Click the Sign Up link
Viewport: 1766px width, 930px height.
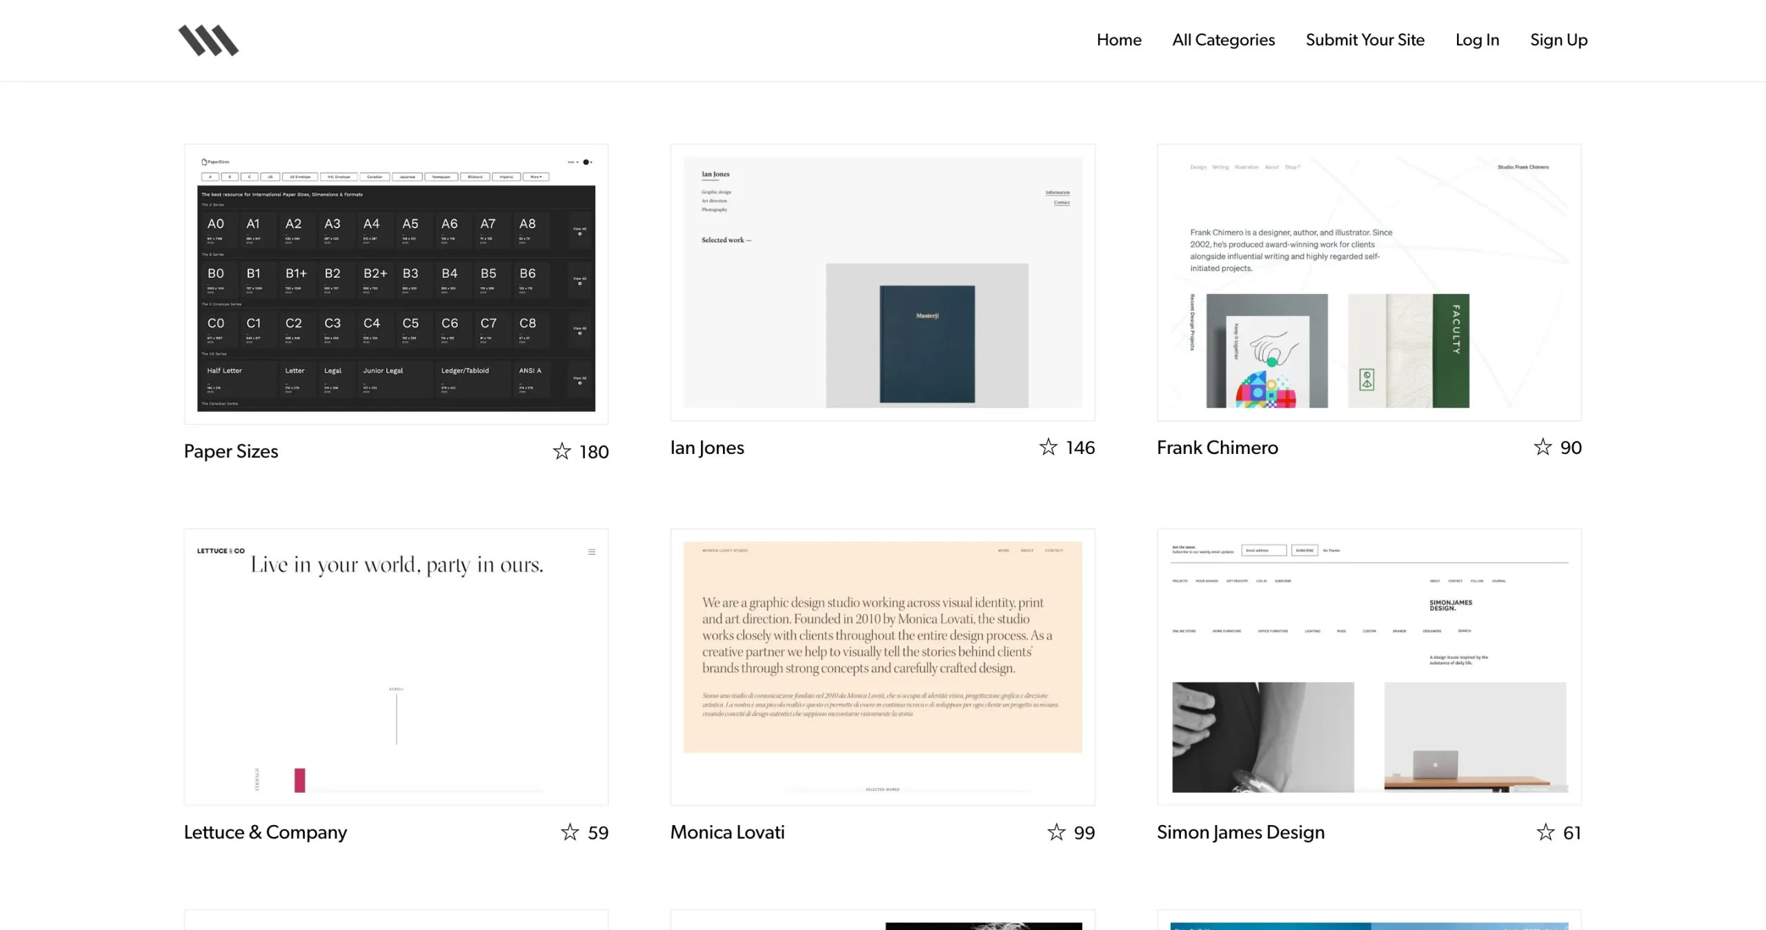(1558, 40)
